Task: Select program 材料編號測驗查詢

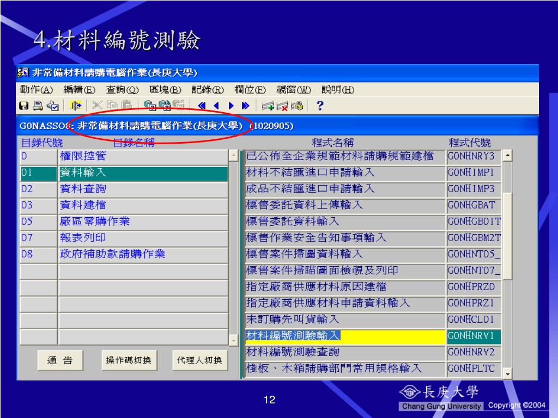Action: click(345, 353)
